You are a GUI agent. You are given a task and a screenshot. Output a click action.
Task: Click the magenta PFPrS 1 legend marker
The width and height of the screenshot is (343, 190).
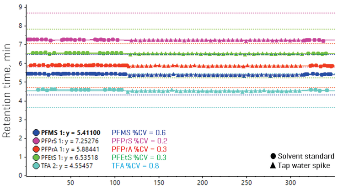[36, 141]
